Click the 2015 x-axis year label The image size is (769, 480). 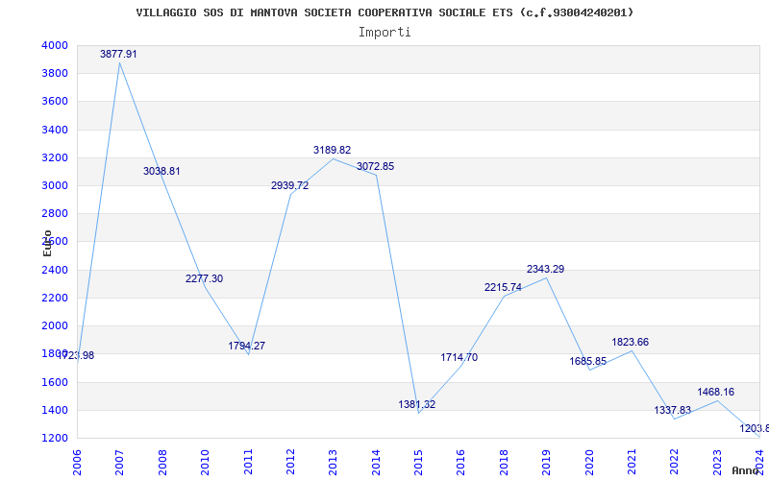point(418,462)
